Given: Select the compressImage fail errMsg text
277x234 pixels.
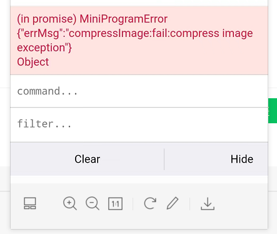Looking at the screenshot, I should click(x=135, y=41).
